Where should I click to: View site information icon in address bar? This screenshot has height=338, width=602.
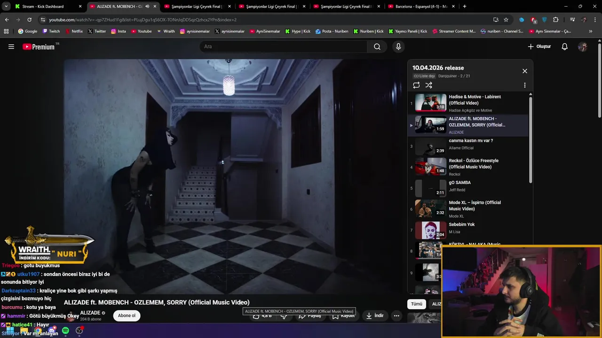[x=43, y=20]
